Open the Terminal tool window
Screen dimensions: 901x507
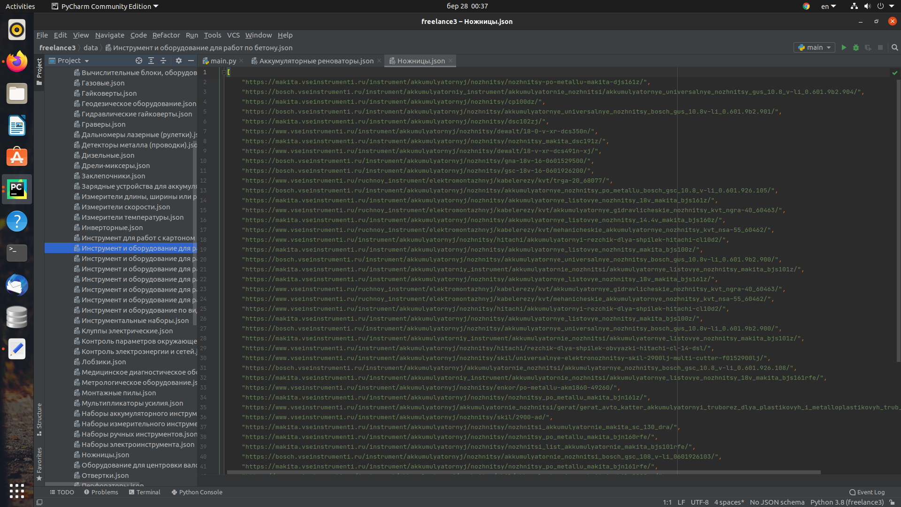[145, 492]
